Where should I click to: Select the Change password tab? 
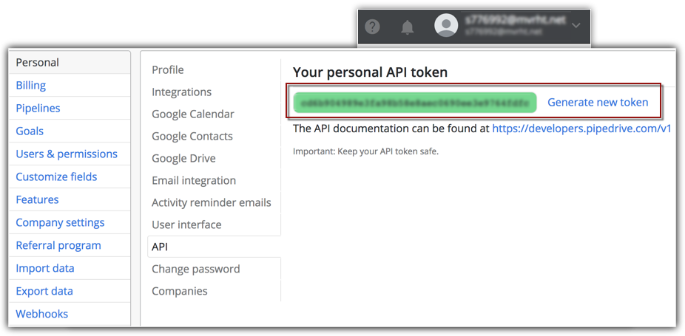[196, 270]
